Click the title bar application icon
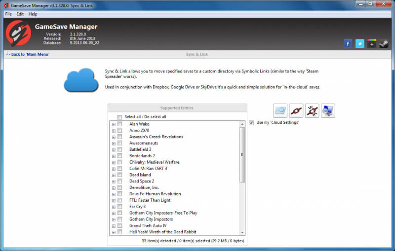The width and height of the screenshot is (395, 251). tap(6, 5)
